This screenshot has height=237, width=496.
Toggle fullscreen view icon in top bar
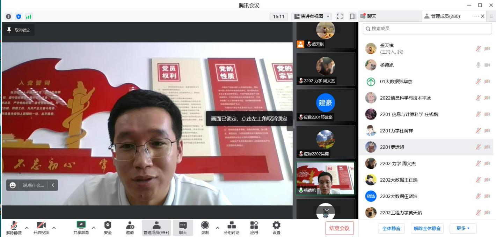pos(340,16)
